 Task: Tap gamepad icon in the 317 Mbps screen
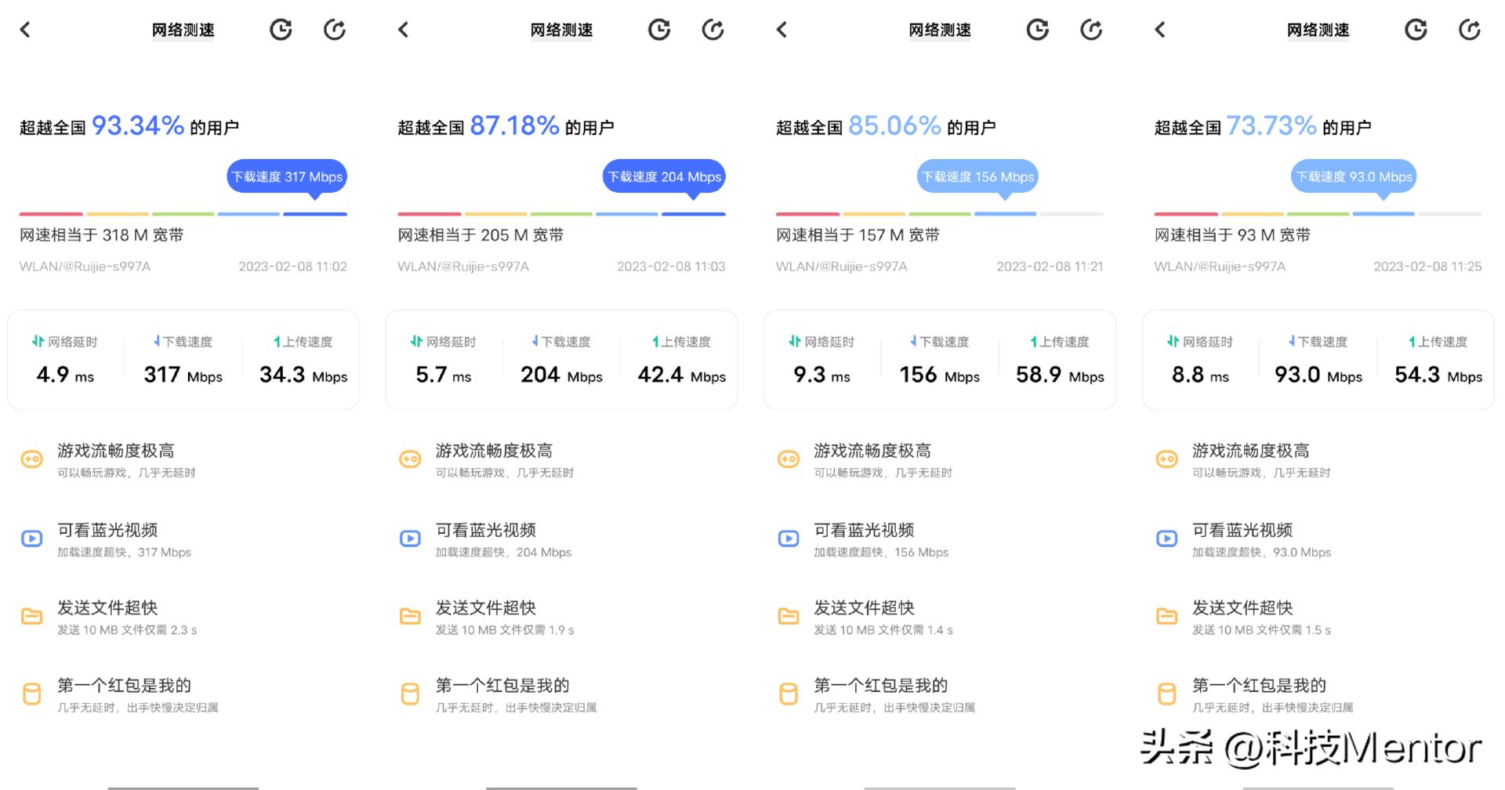32,459
